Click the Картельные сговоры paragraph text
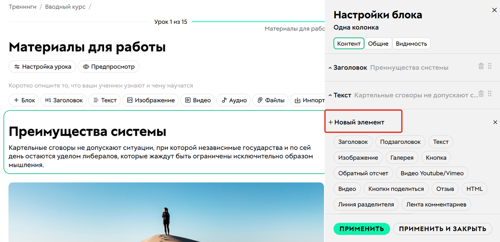This screenshot has height=242, width=500. [160, 156]
